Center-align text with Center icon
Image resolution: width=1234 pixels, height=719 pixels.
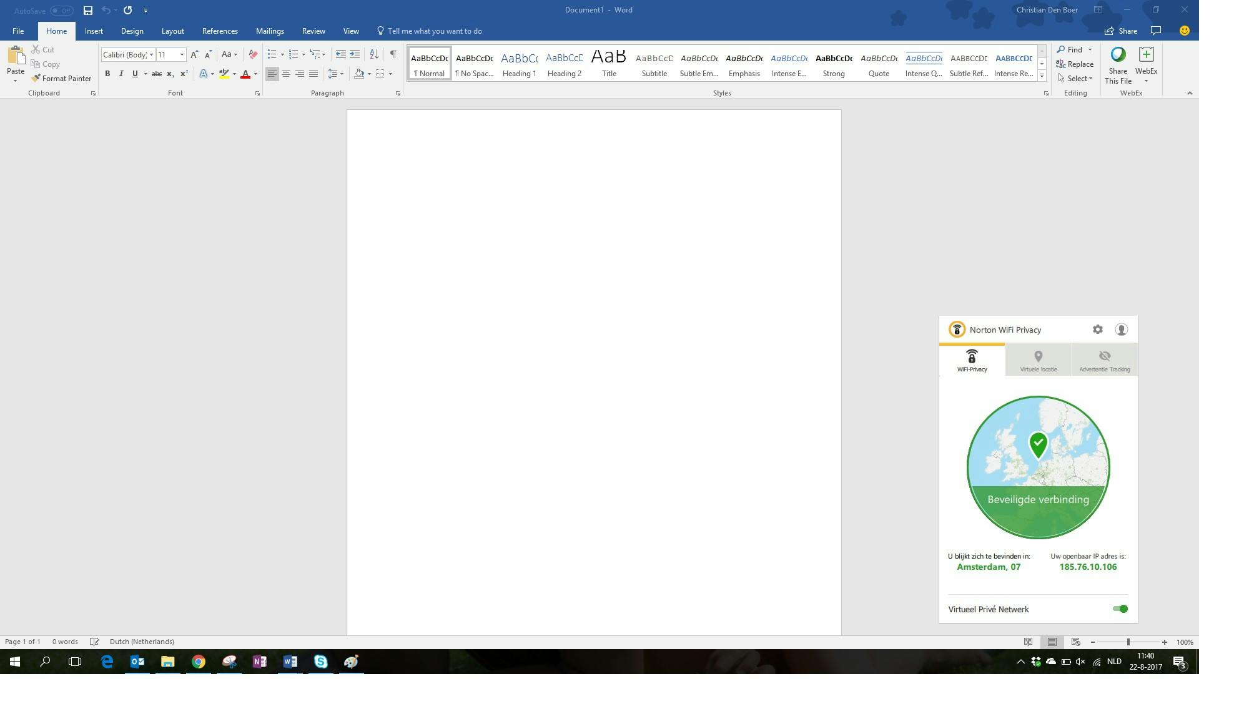pyautogui.click(x=286, y=74)
